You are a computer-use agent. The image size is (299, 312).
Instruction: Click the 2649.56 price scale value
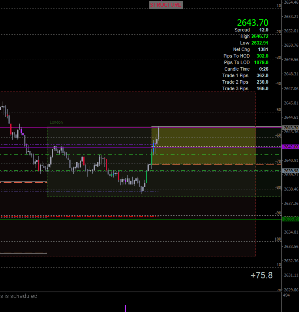(291, 60)
